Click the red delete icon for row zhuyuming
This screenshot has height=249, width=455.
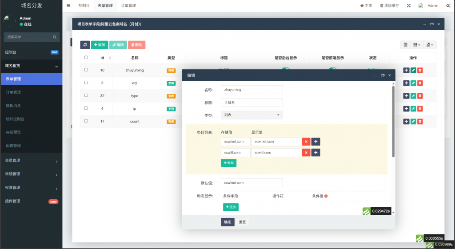pos(420,70)
